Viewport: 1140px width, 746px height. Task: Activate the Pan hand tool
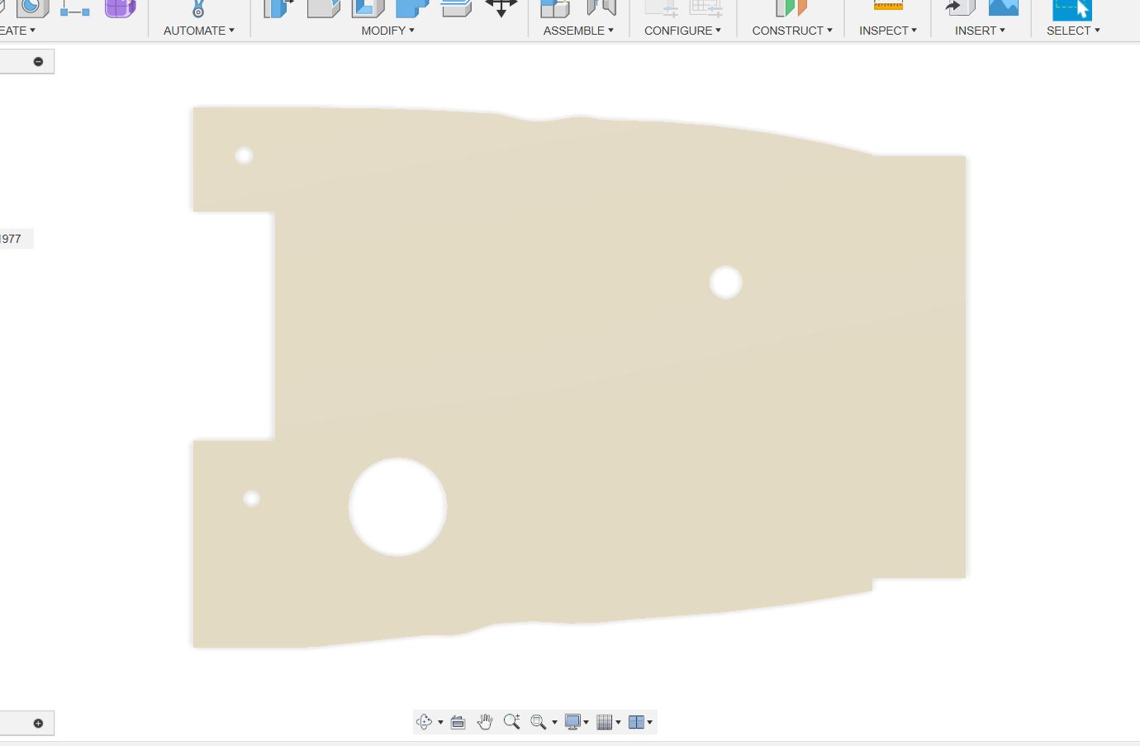485,722
